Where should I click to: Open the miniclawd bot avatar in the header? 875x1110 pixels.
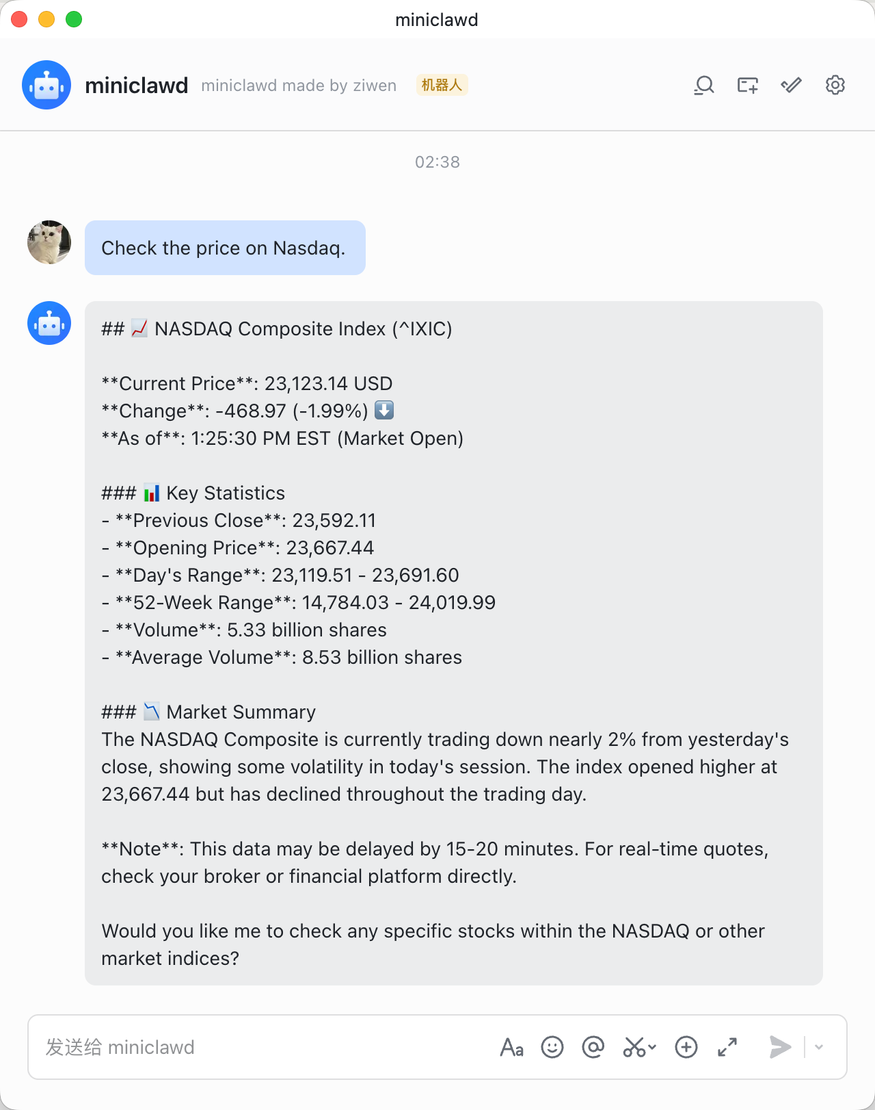click(x=46, y=85)
